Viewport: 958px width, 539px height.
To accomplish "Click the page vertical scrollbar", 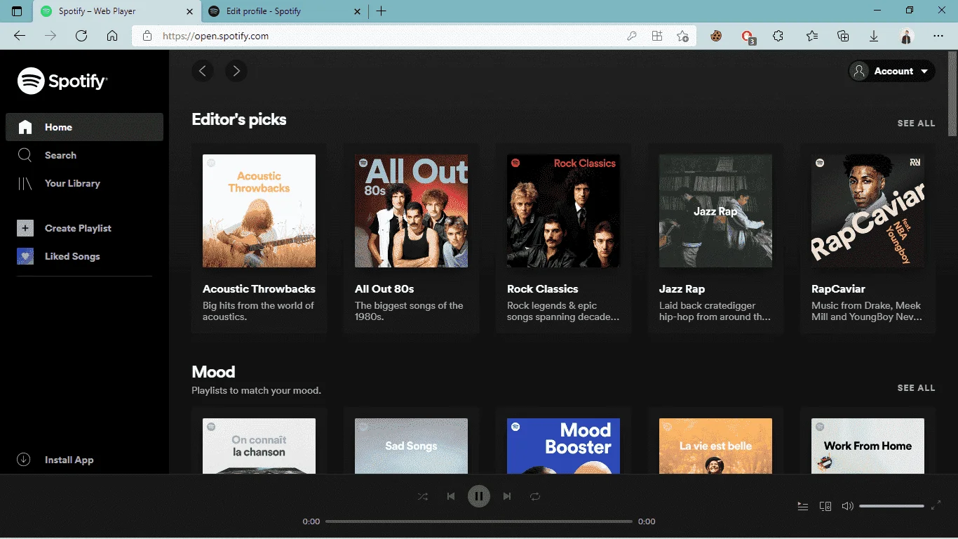I will point(952,95).
